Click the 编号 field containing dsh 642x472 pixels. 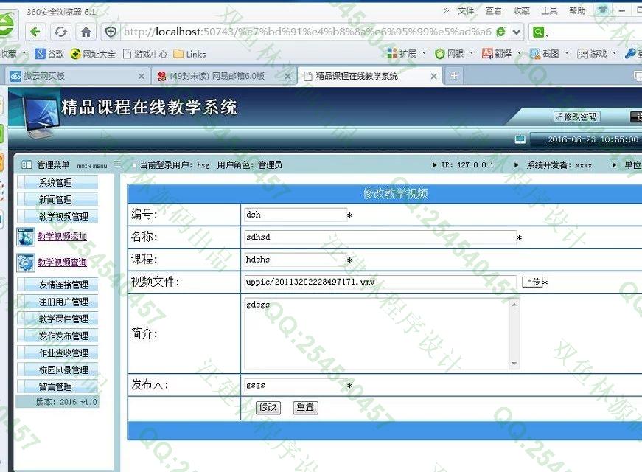coord(296,215)
